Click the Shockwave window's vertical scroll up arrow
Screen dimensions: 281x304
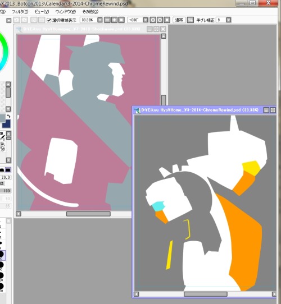(x=164, y=36)
